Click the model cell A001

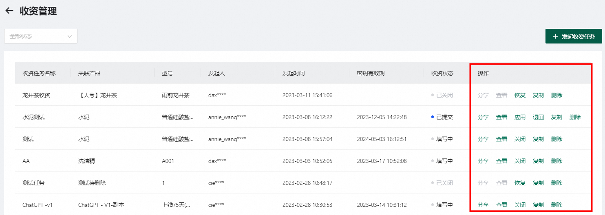pyautogui.click(x=168, y=161)
